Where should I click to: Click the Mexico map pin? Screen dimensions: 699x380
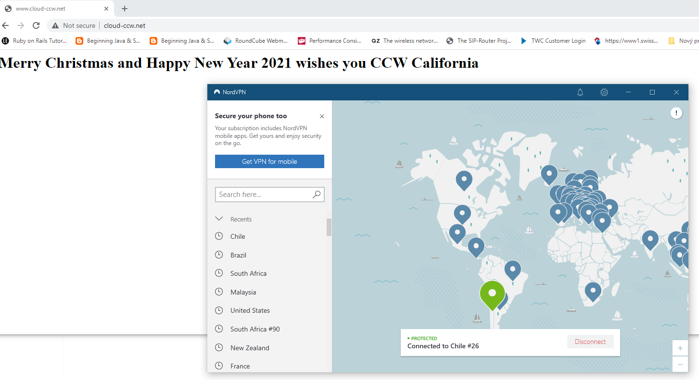click(457, 233)
